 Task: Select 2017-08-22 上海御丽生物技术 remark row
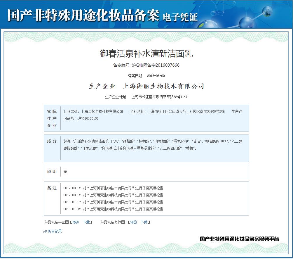[113, 188]
